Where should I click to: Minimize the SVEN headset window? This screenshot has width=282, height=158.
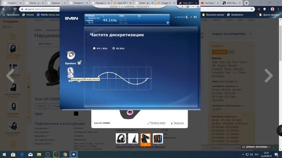tap(193, 7)
